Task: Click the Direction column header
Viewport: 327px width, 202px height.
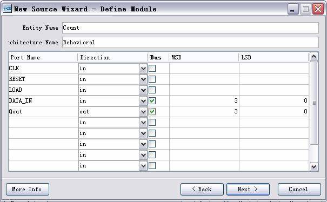Action: (x=112, y=57)
